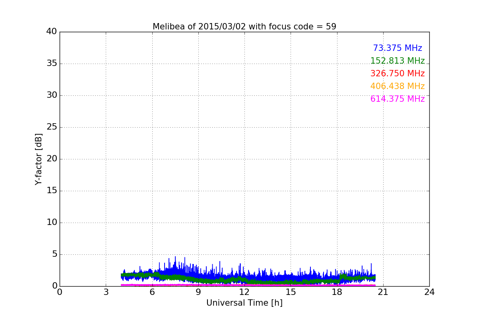477x318 pixels.
Task: Select the green 152.813 MHz legend label
Action: tap(397, 61)
